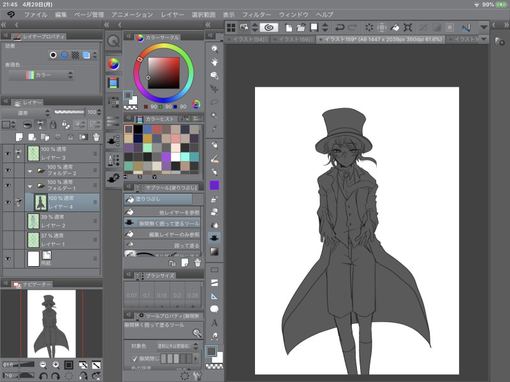Select the 他レイヤーを参照 sub tool
The image size is (510, 382).
[x=162, y=211]
